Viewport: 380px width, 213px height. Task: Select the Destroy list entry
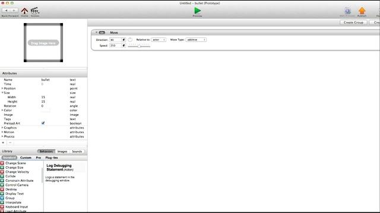11,189
